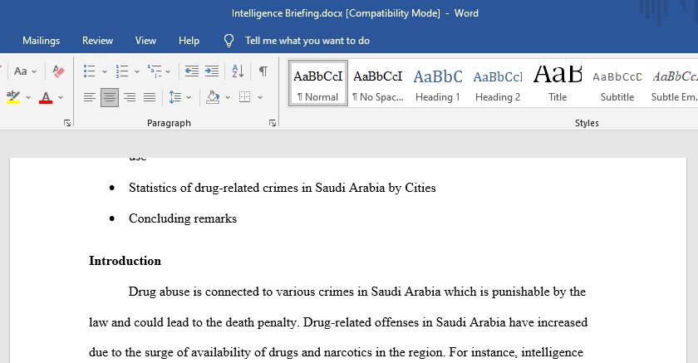Align text right
The image size is (698, 363).
pyautogui.click(x=130, y=97)
